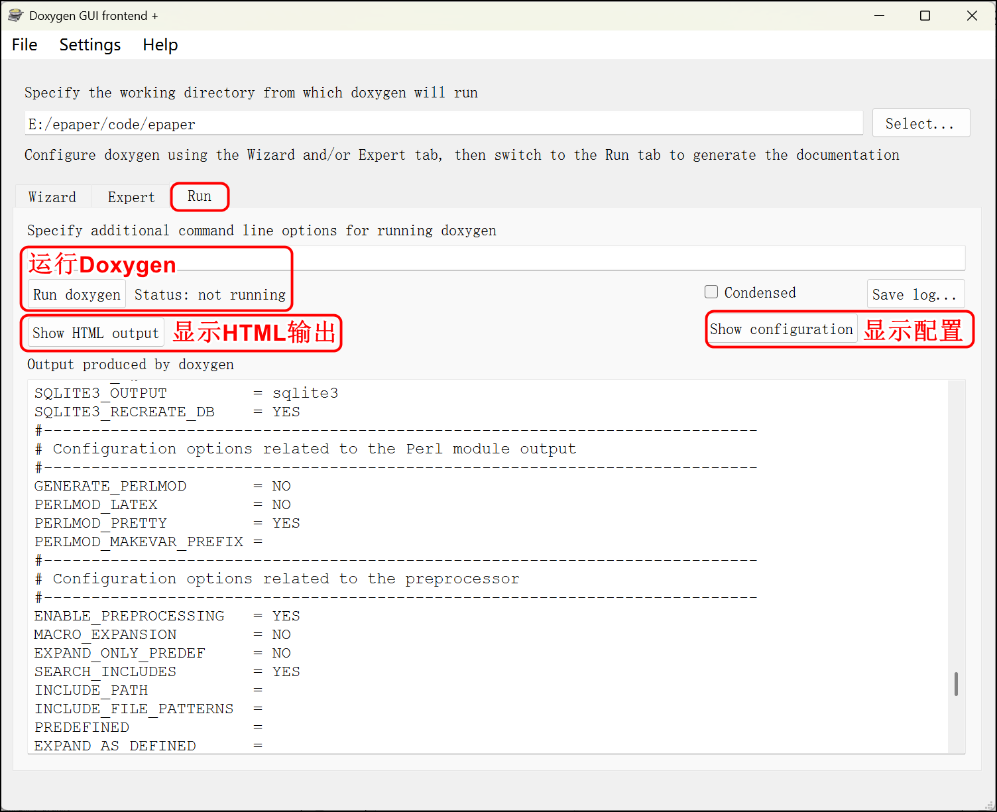
Task: Open the Save log dialog
Action: click(x=916, y=294)
